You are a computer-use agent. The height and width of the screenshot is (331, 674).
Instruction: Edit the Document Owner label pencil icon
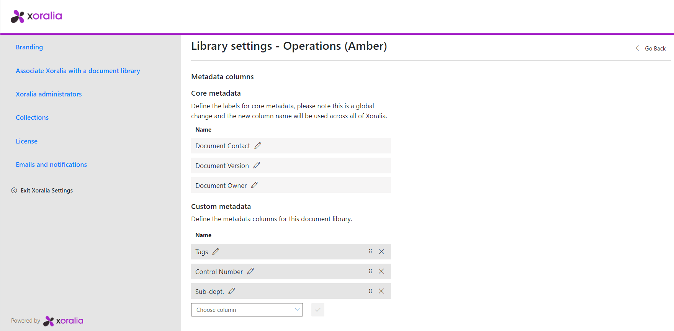coord(254,185)
